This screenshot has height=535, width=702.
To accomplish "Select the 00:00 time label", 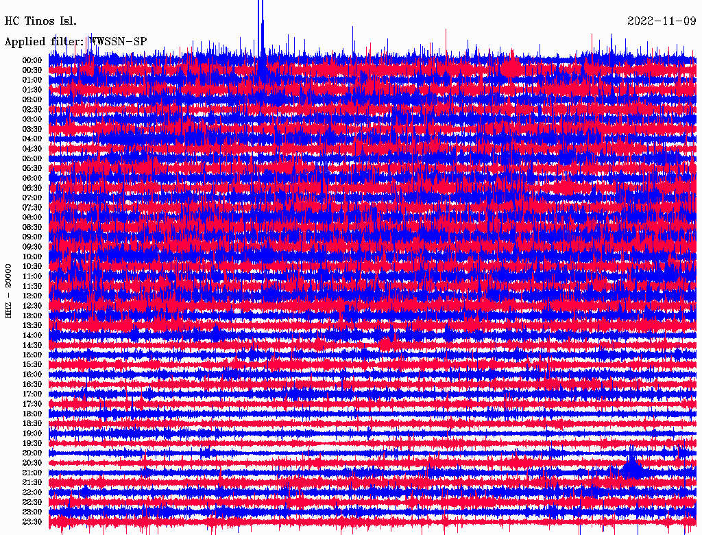I will click(x=32, y=60).
